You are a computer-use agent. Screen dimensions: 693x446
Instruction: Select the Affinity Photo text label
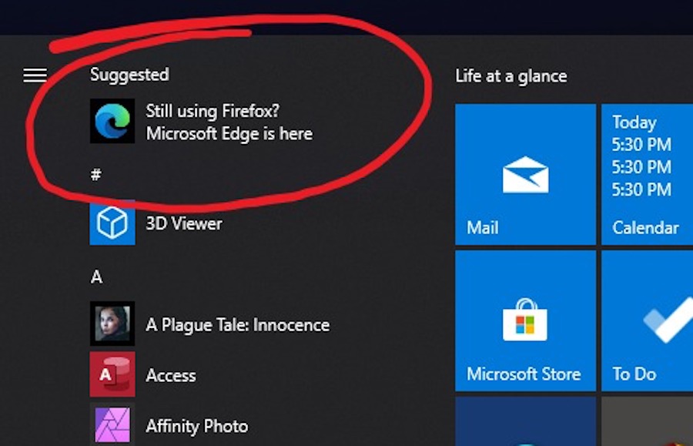(x=197, y=426)
